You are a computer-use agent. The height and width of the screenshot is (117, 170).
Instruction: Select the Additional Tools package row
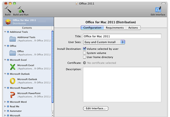(x=27, y=39)
